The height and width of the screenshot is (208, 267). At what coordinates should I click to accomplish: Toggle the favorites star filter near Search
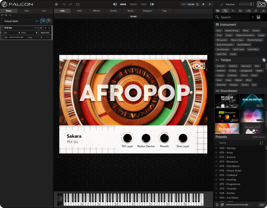click(x=253, y=17)
